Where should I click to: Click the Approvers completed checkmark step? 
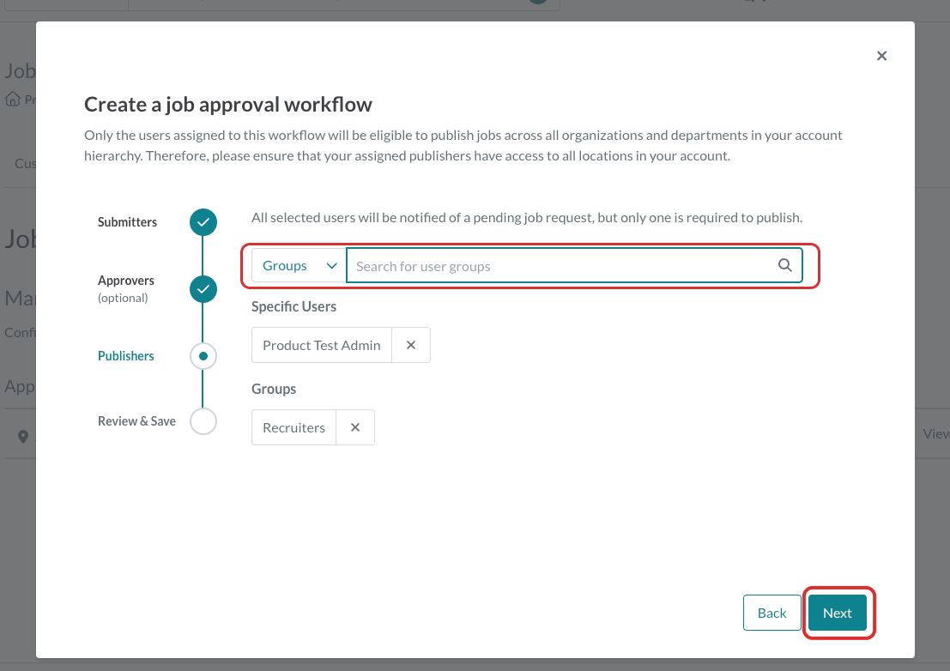[203, 289]
